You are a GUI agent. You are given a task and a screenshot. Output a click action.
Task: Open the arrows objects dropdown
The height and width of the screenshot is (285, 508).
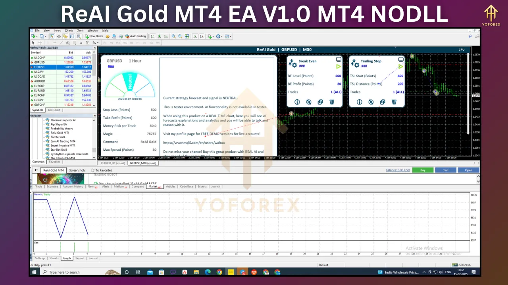point(96,43)
